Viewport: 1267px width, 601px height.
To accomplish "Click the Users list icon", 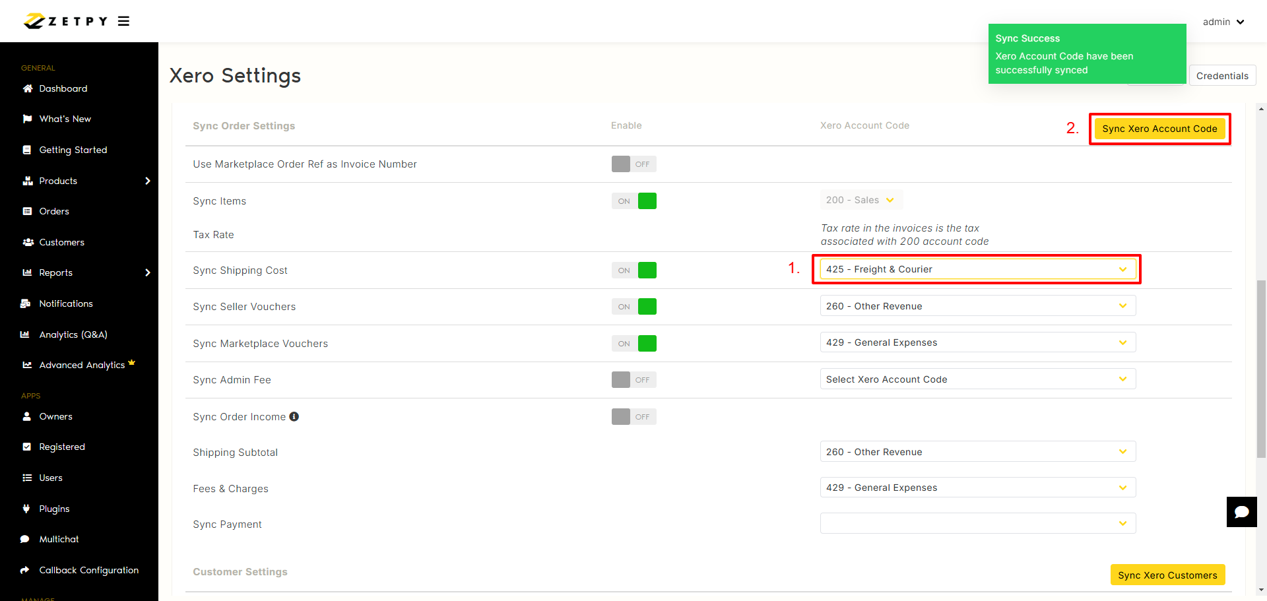I will point(27,478).
